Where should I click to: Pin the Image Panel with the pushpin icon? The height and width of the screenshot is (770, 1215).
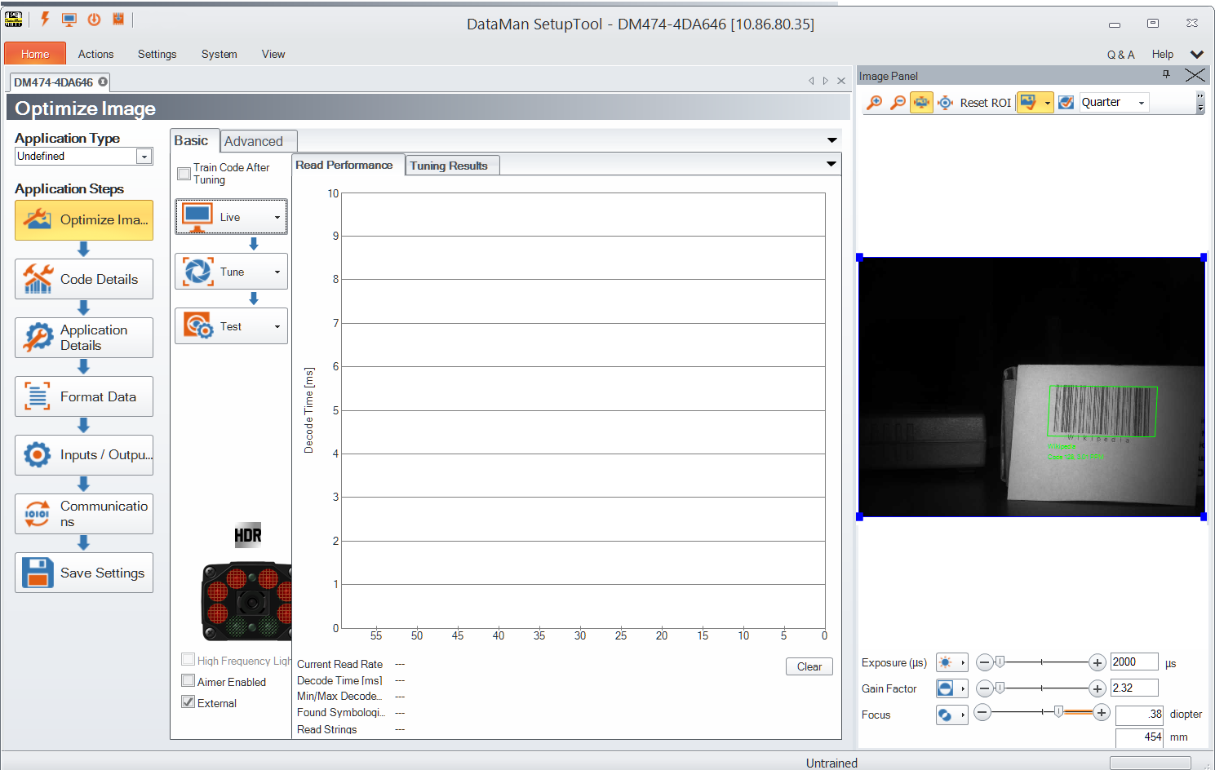click(x=1166, y=74)
